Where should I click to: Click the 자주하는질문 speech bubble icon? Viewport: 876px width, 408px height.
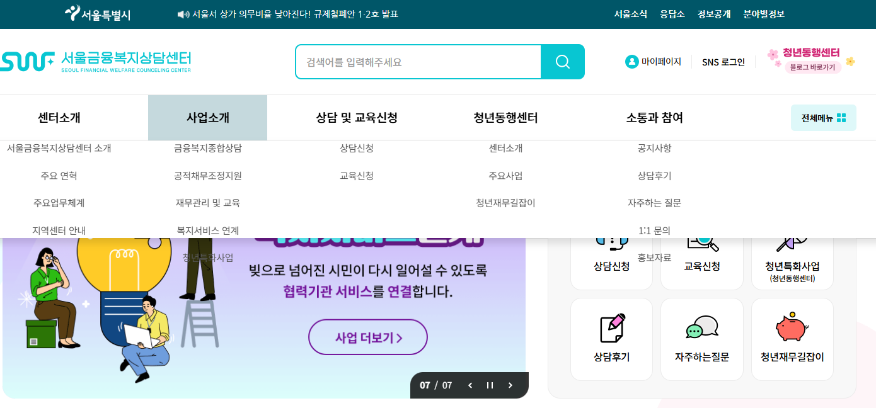tap(702, 328)
